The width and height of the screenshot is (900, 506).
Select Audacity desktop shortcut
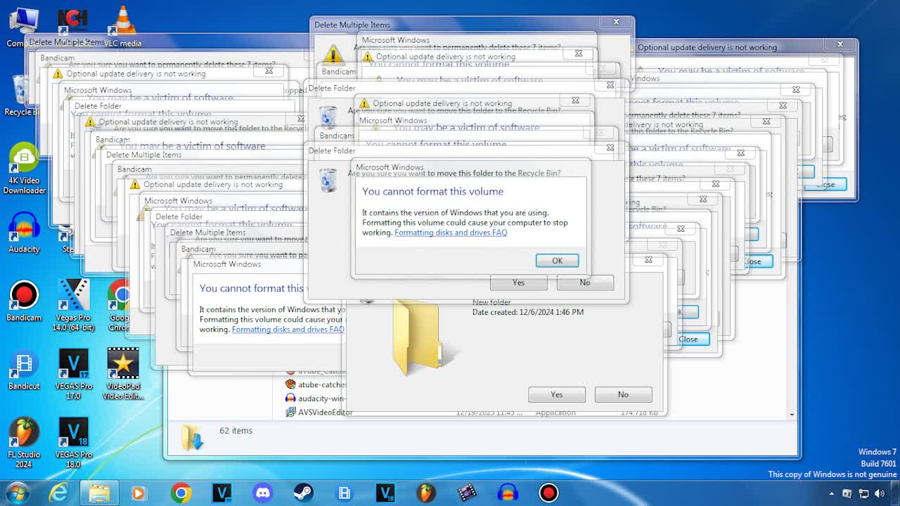(x=24, y=233)
